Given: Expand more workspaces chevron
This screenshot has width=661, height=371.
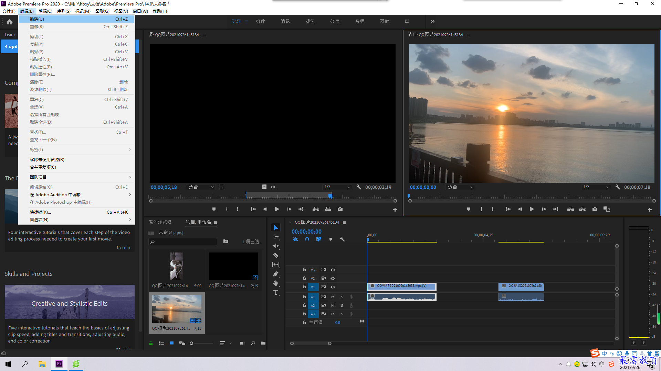Looking at the screenshot, I should [x=433, y=21].
